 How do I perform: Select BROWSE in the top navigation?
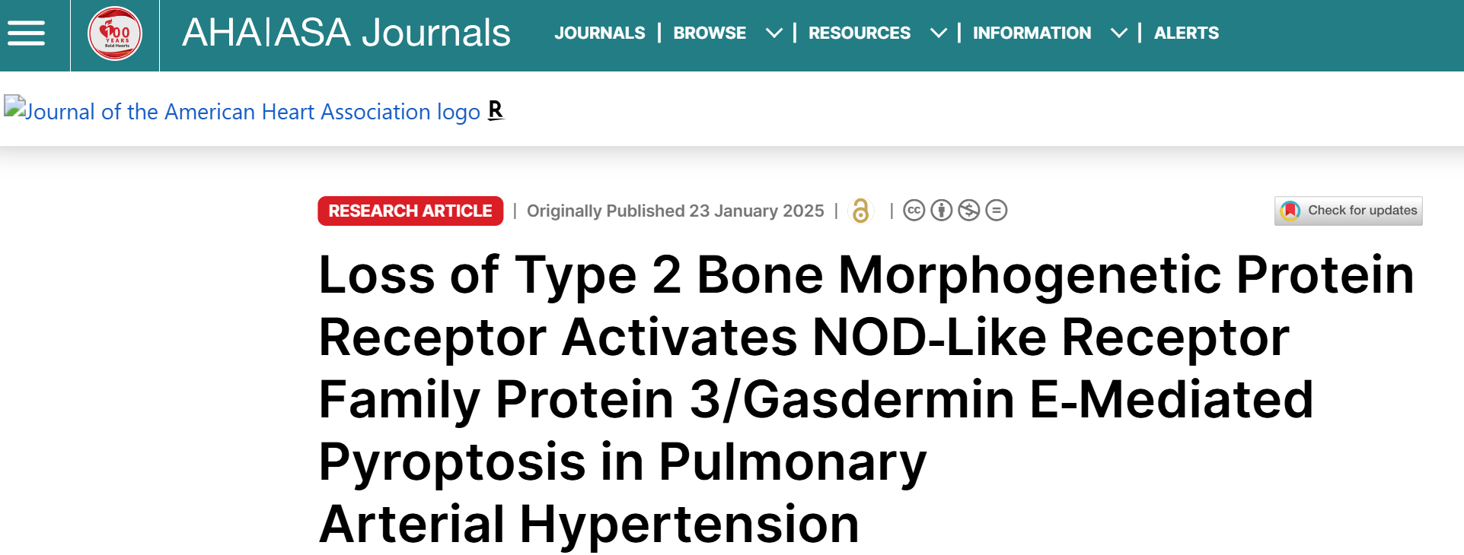click(710, 33)
